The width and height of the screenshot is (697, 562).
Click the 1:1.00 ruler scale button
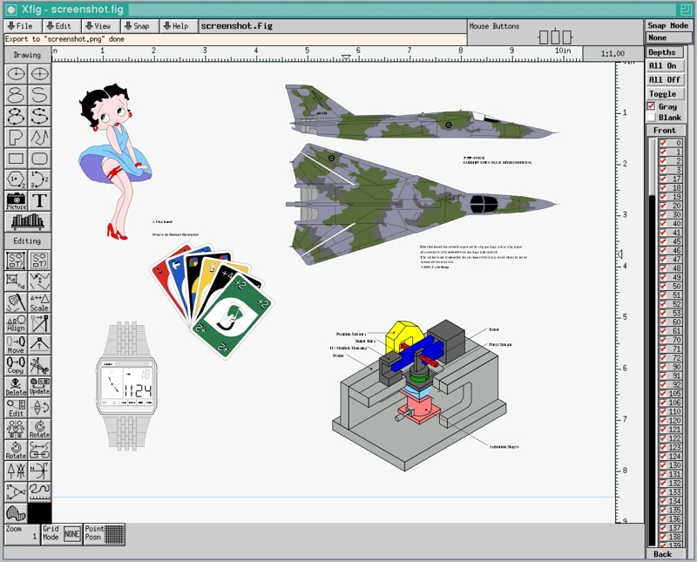[x=612, y=54]
